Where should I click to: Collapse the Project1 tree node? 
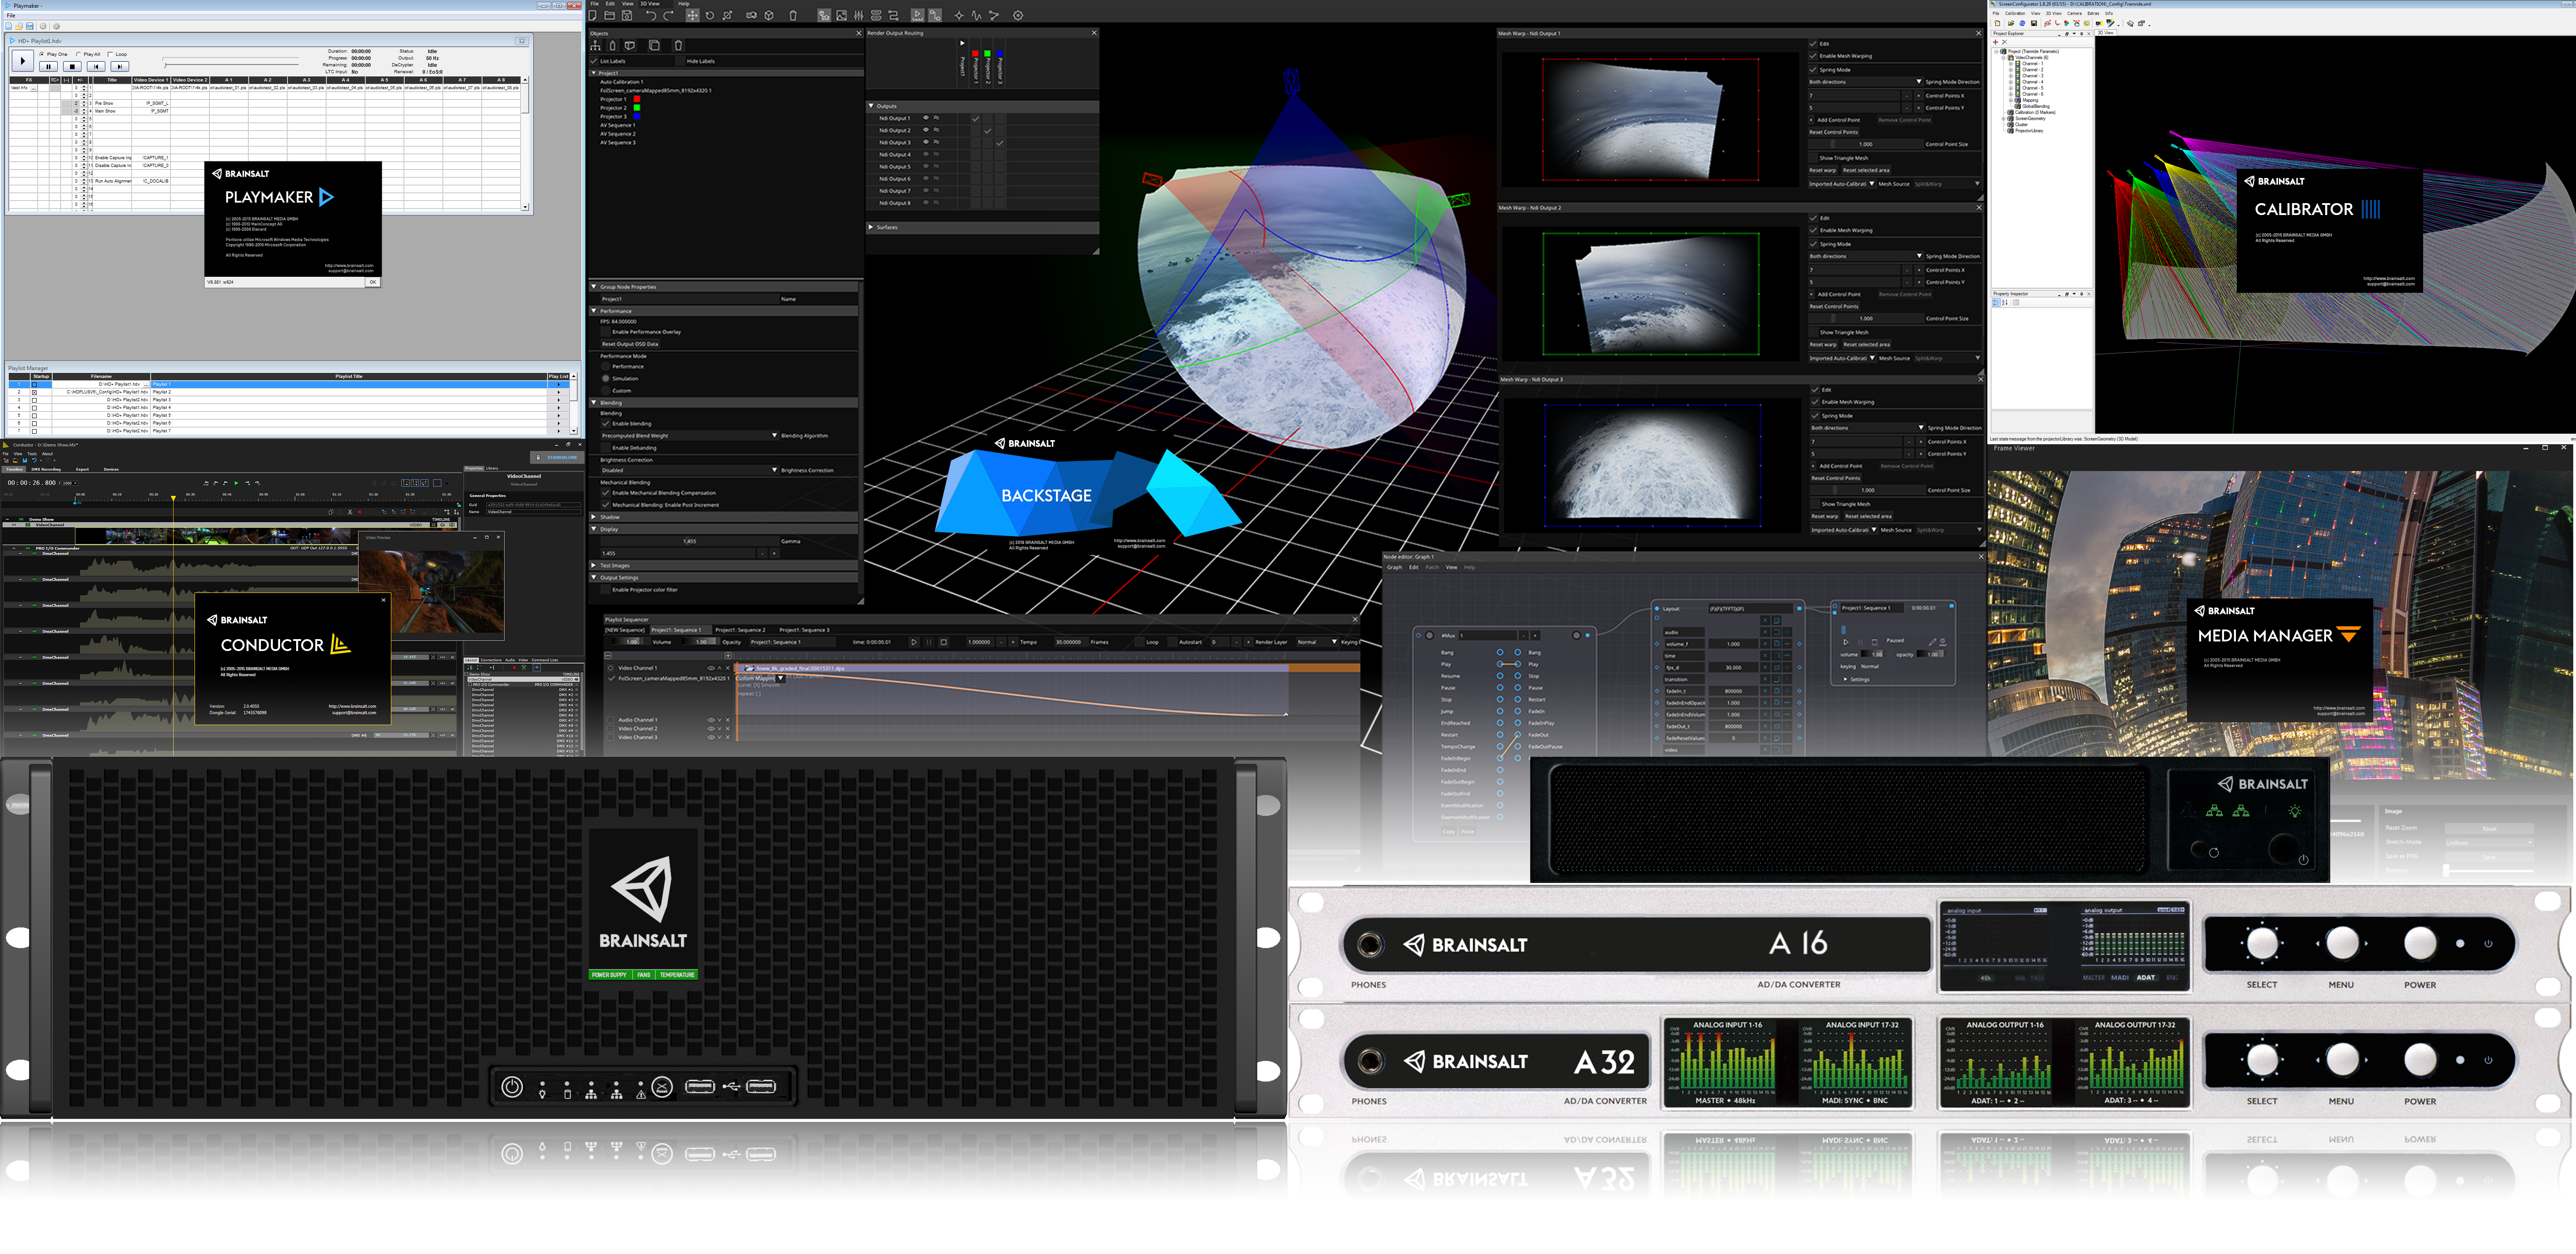[594, 73]
